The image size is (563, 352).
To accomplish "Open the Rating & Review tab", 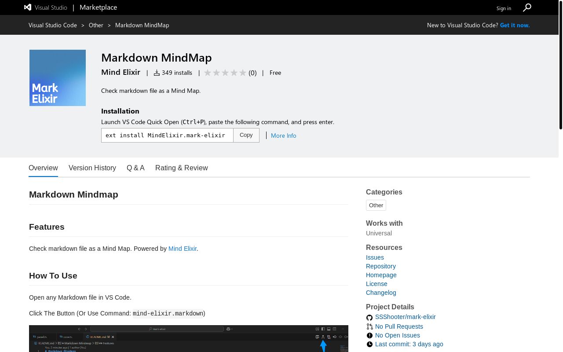I will (x=181, y=168).
